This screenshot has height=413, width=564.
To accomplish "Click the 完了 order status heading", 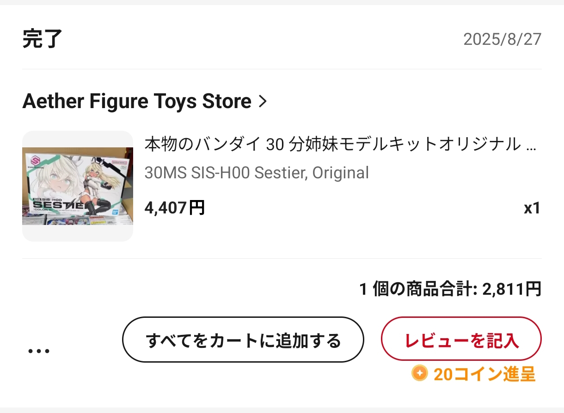I will [x=42, y=39].
